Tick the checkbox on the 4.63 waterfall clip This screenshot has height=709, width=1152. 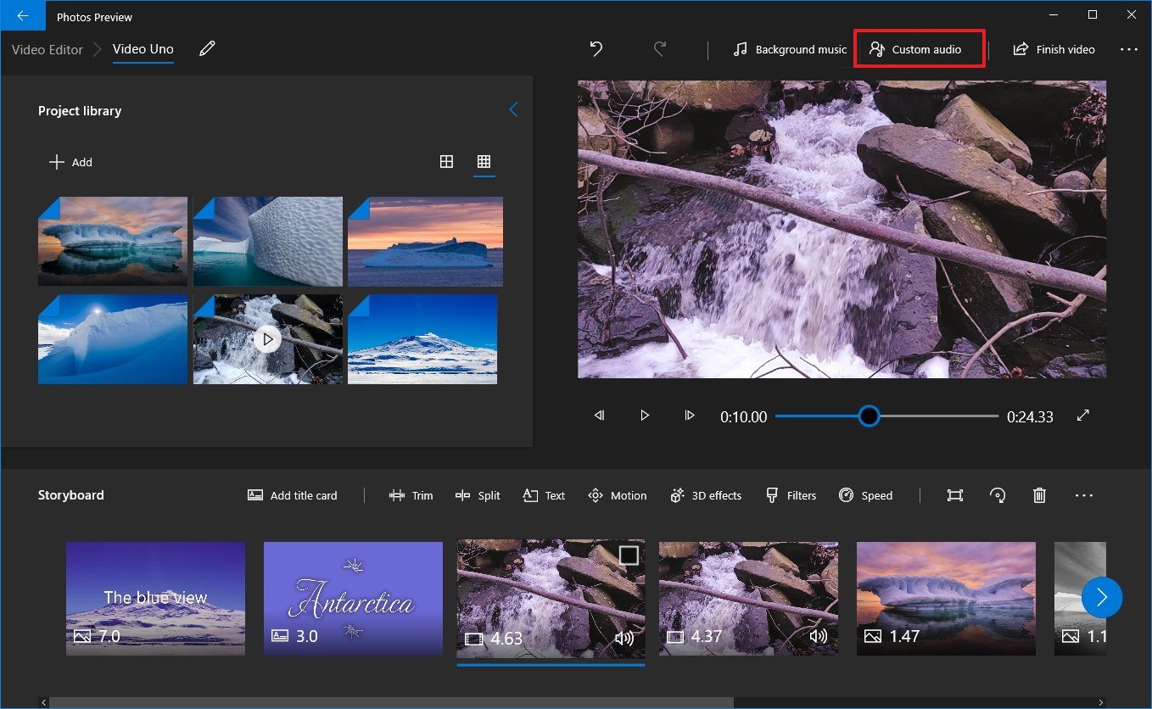click(628, 555)
